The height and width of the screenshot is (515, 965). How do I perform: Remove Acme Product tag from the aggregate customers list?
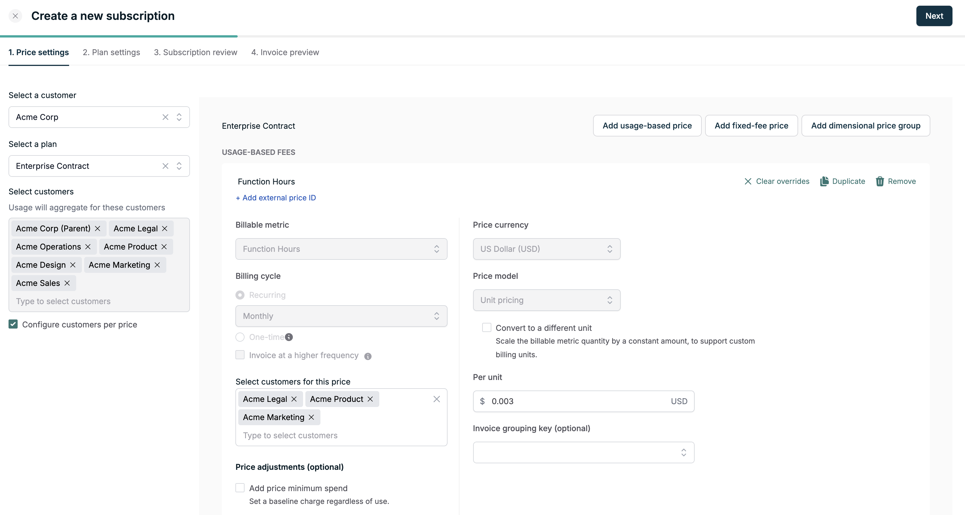(164, 246)
